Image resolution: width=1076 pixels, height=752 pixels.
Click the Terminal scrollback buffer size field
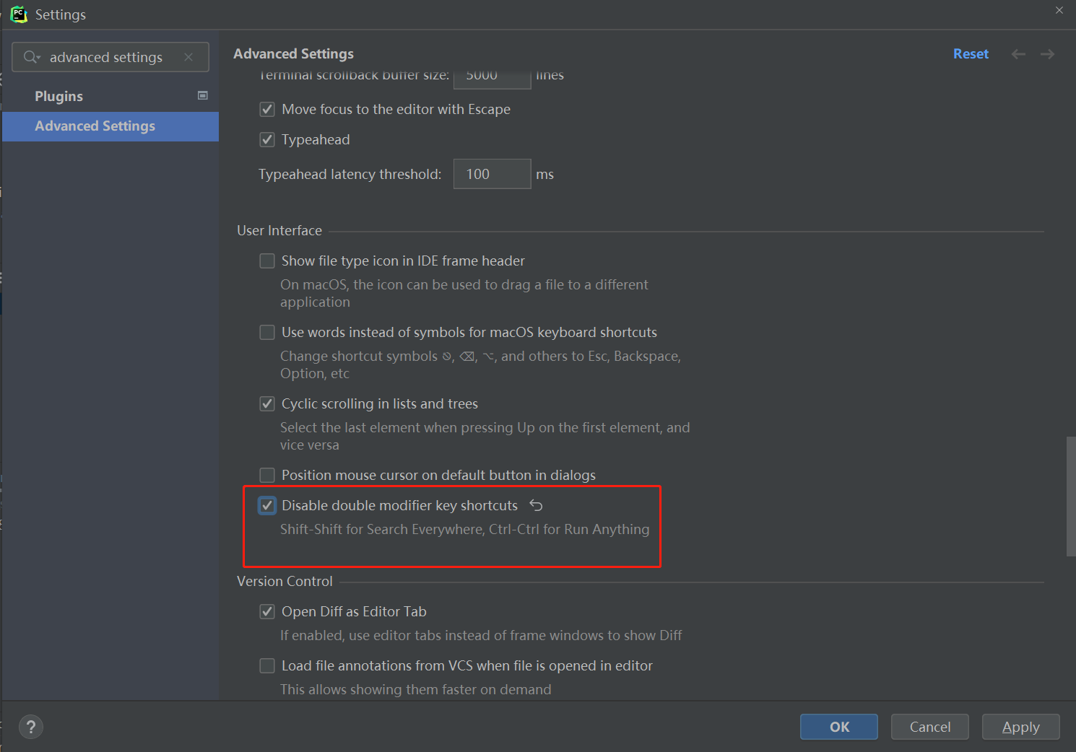coord(493,79)
